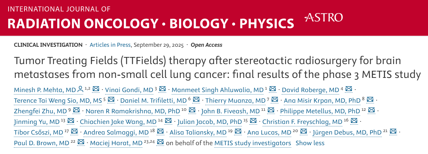Image resolution: width=428 pixels, height=154 pixels.
Task: Open the email icon for David Roberge
Action: (348, 90)
